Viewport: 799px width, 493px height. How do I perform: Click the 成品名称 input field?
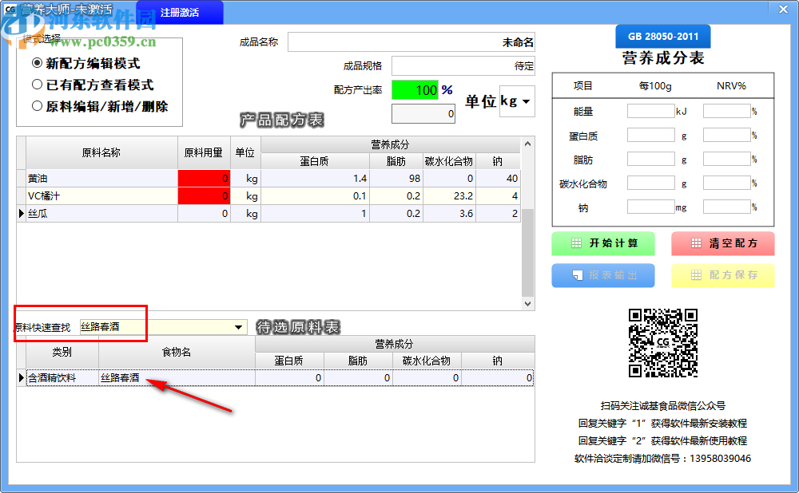(x=411, y=42)
